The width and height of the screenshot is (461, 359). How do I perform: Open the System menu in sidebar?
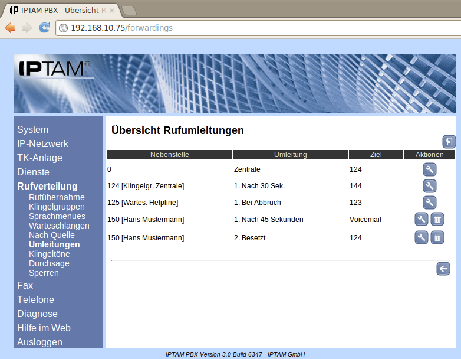[x=33, y=129]
